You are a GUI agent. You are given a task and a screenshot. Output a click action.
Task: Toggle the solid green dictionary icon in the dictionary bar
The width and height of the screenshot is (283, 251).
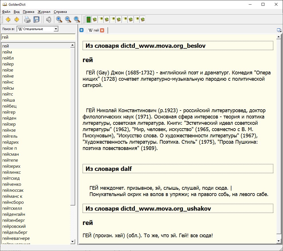tap(88, 19)
